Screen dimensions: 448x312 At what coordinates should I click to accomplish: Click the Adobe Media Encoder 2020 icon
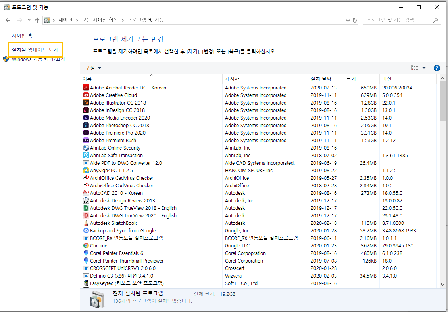pos(86,118)
